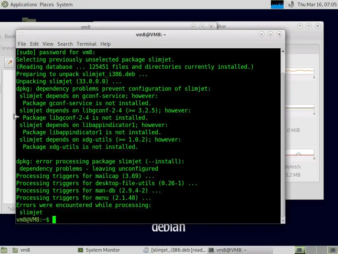Open the clock showing Thu Mar 16, 07:05
Image resolution: width=338 pixels, height=254 pixels.
(x=317, y=5)
